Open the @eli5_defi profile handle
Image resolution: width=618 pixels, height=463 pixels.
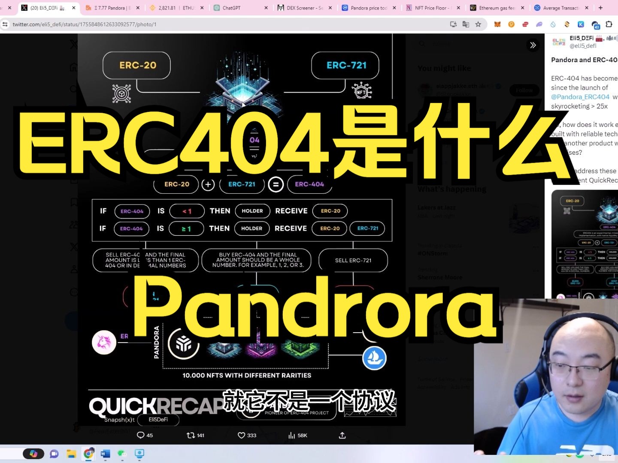point(583,46)
